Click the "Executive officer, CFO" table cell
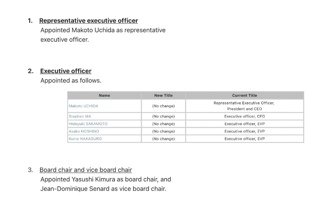The width and height of the screenshot is (331, 207). click(245, 116)
